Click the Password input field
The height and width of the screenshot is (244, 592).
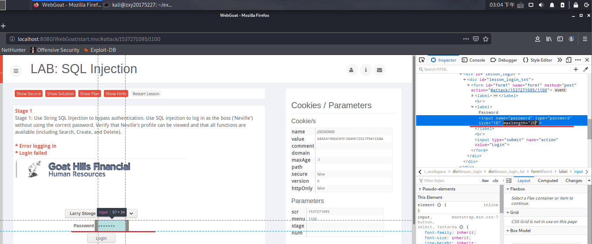[x=112, y=226]
